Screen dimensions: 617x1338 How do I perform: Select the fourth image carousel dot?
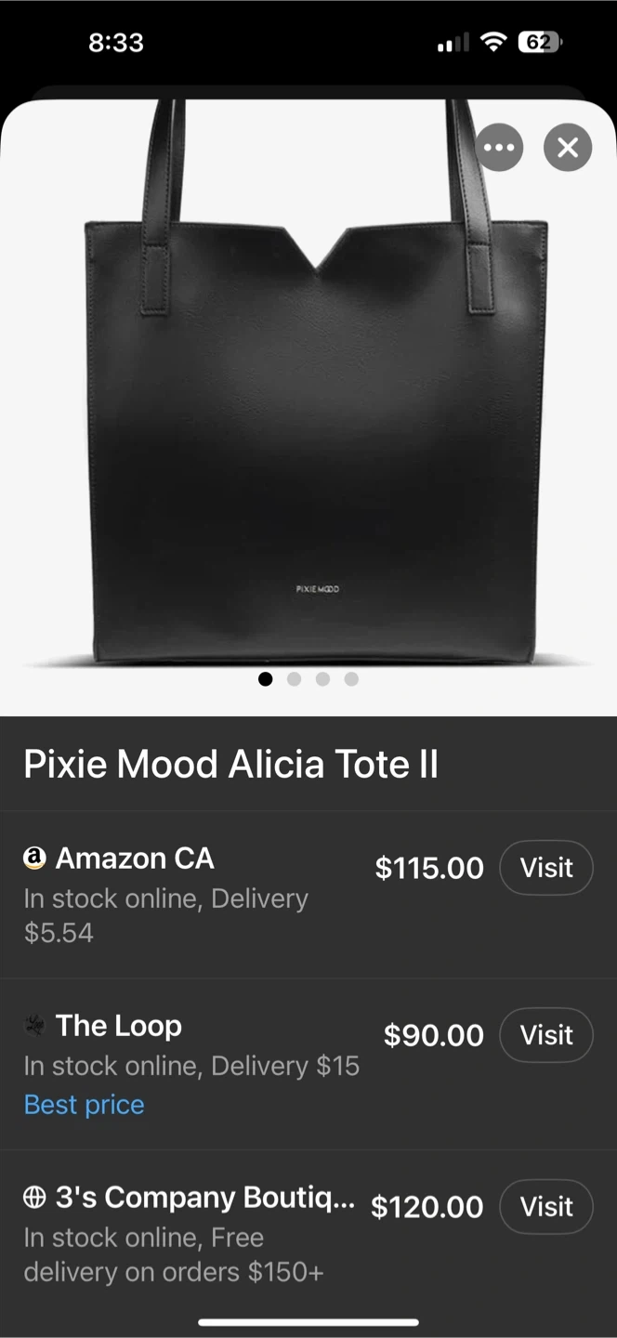click(x=351, y=679)
